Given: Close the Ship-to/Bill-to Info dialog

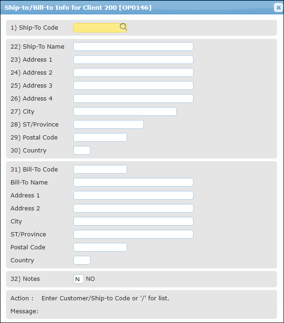Looking at the screenshot, I should (x=278, y=7).
